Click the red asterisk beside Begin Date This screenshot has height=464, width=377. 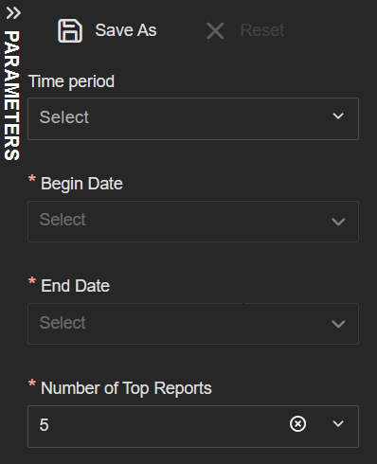pos(32,179)
